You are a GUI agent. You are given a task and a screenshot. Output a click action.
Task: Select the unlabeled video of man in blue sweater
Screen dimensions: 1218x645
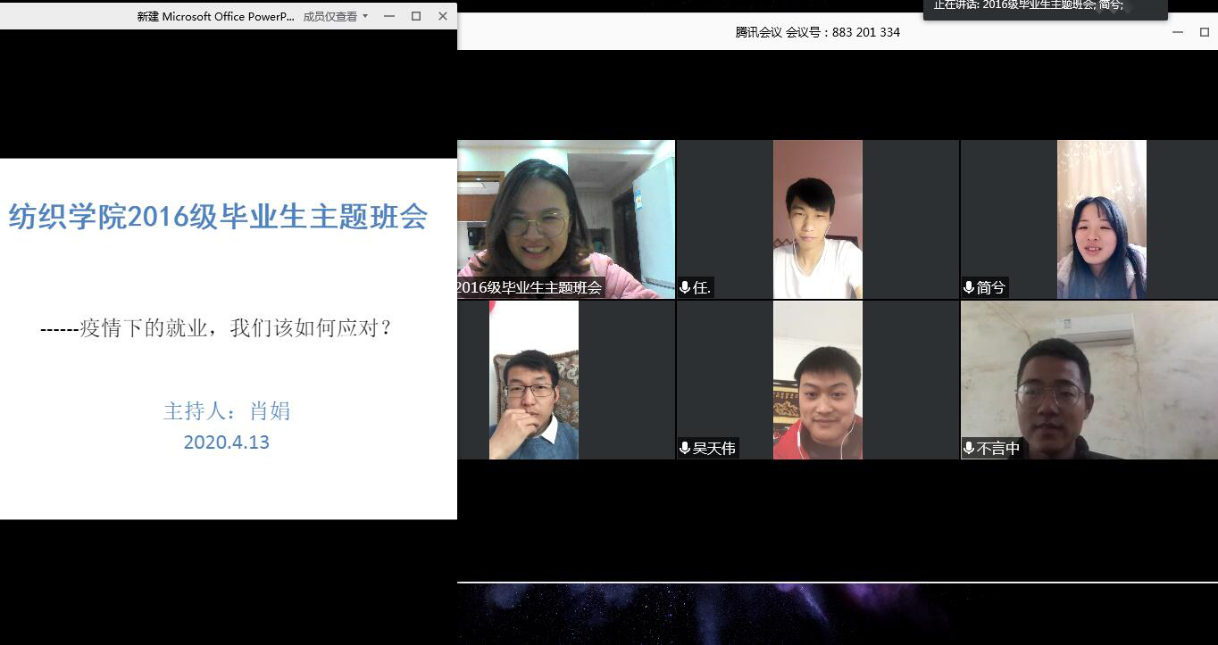534,379
